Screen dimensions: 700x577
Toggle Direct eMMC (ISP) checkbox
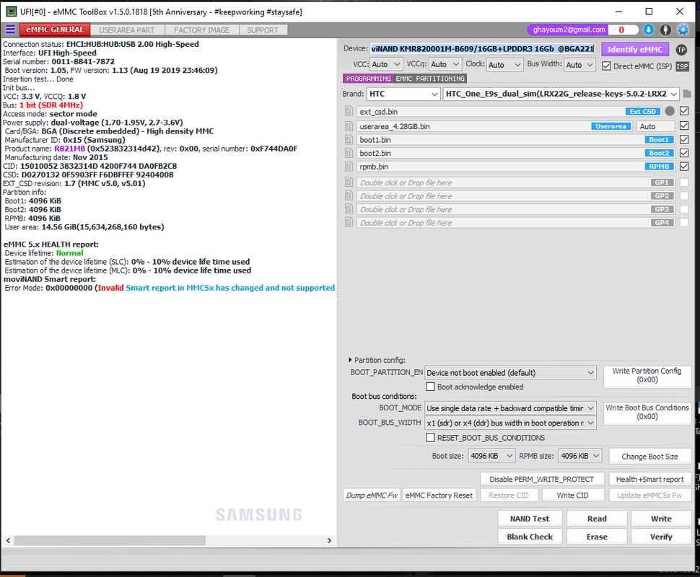click(x=606, y=66)
